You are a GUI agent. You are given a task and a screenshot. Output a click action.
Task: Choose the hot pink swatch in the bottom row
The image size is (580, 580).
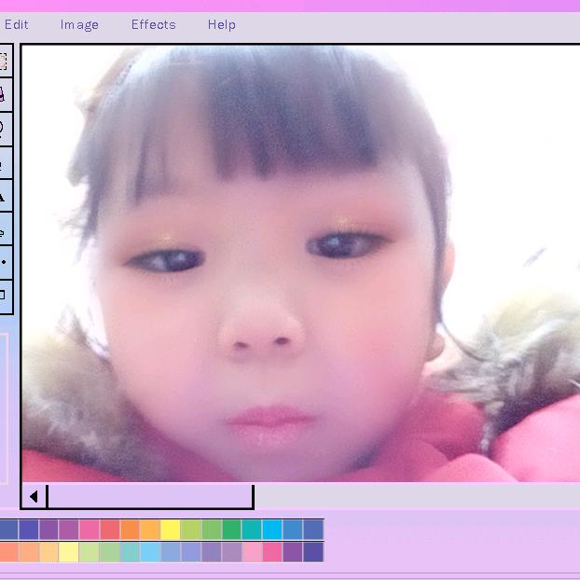click(272, 552)
